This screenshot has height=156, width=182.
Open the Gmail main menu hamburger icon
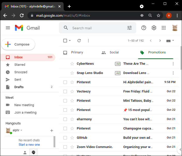click(8, 28)
